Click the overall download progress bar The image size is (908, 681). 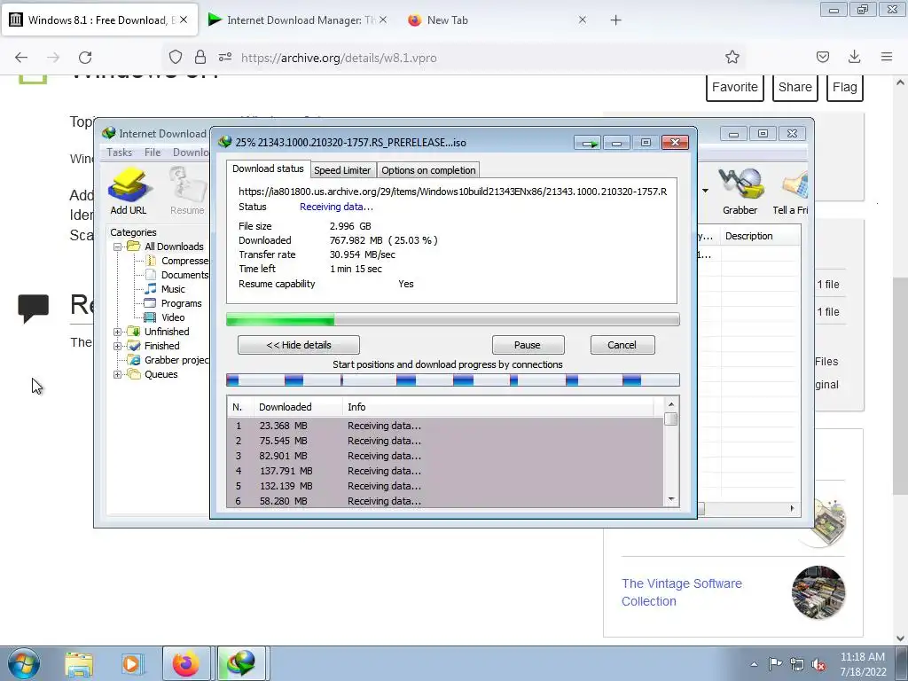pyautogui.click(x=453, y=319)
